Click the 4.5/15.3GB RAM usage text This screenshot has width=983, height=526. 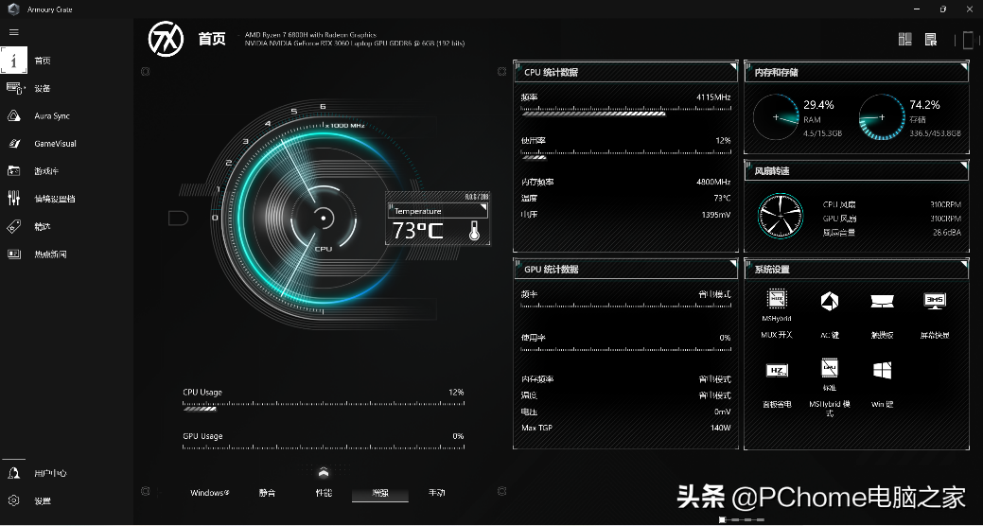pos(822,133)
